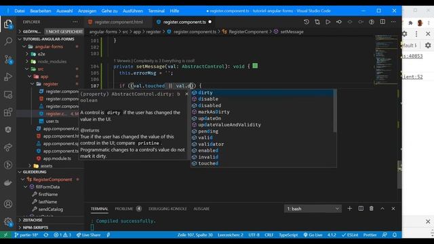Open editor More Actions ellipsis
The width and height of the screenshot is (434, 244).
point(393,22)
